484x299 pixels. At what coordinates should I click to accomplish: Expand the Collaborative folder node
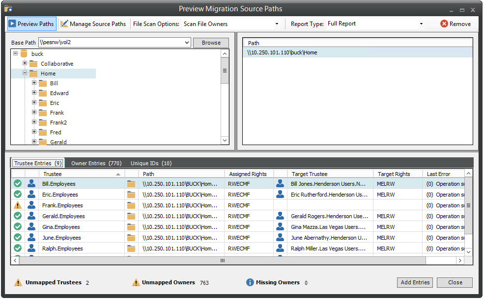click(25, 63)
